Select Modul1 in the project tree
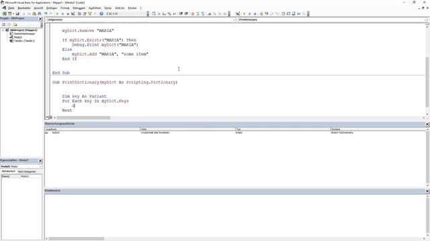The height and width of the screenshot is (241, 430). tap(18, 37)
